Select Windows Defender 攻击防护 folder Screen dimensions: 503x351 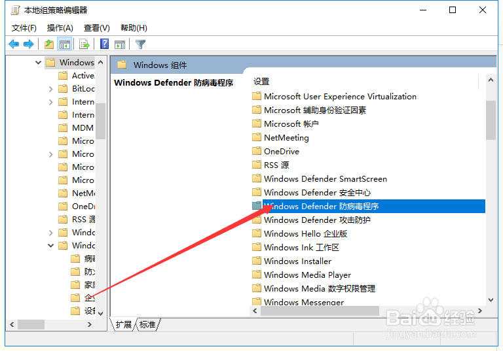tap(312, 220)
